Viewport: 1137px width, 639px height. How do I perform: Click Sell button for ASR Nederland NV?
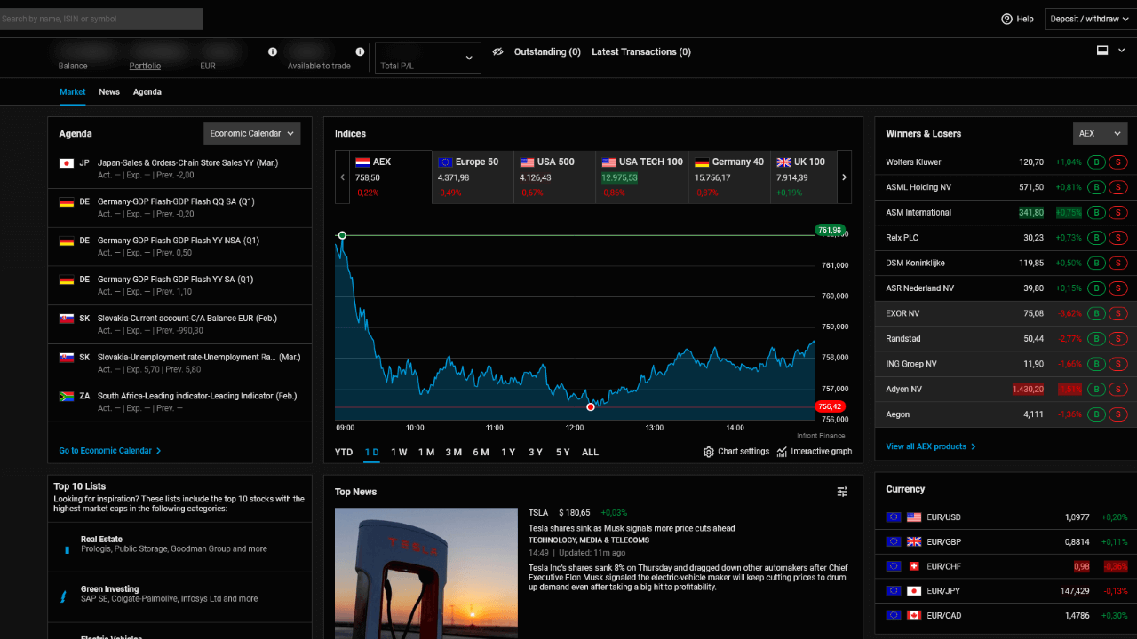point(1118,288)
